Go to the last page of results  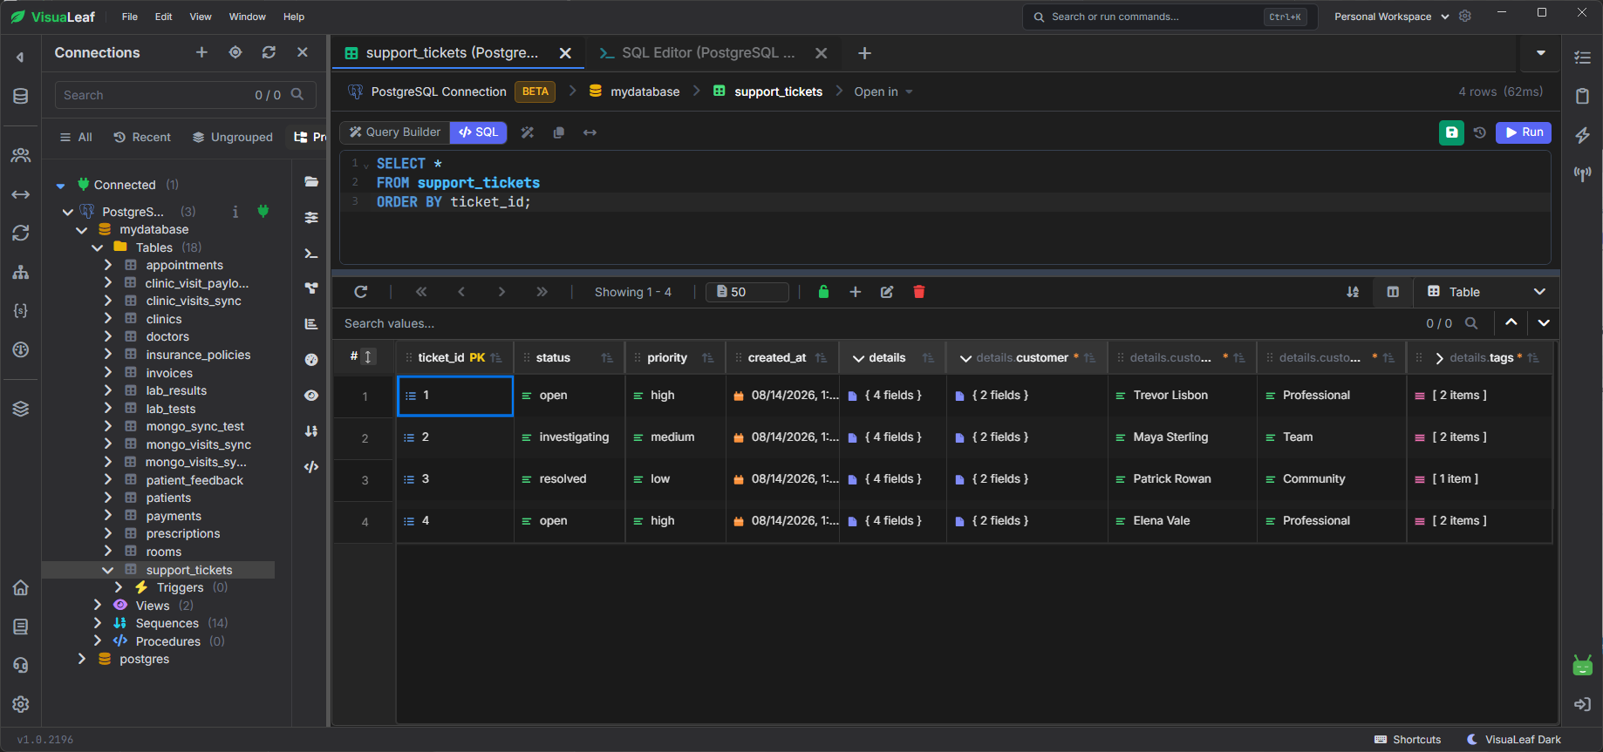(x=542, y=292)
